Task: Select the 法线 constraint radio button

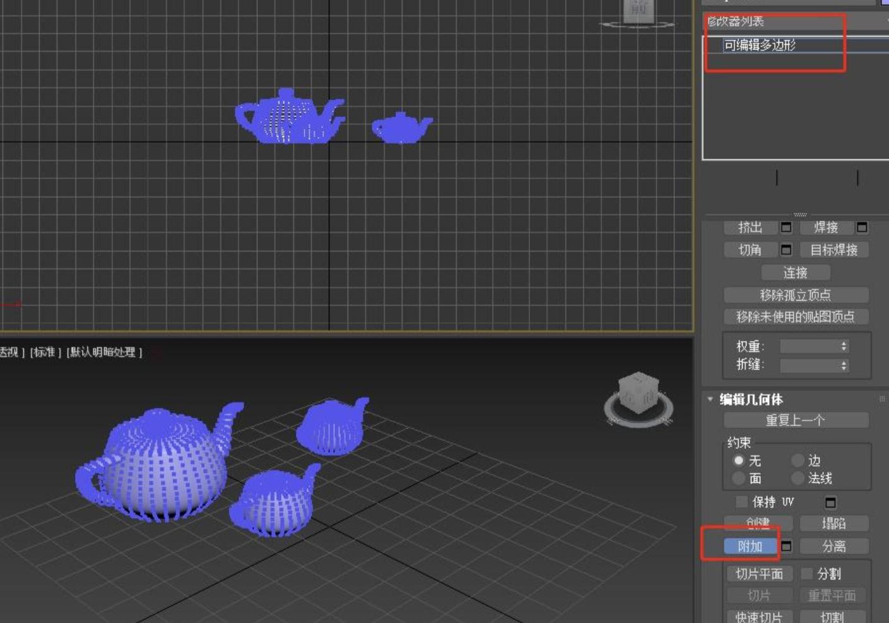Action: (x=798, y=479)
